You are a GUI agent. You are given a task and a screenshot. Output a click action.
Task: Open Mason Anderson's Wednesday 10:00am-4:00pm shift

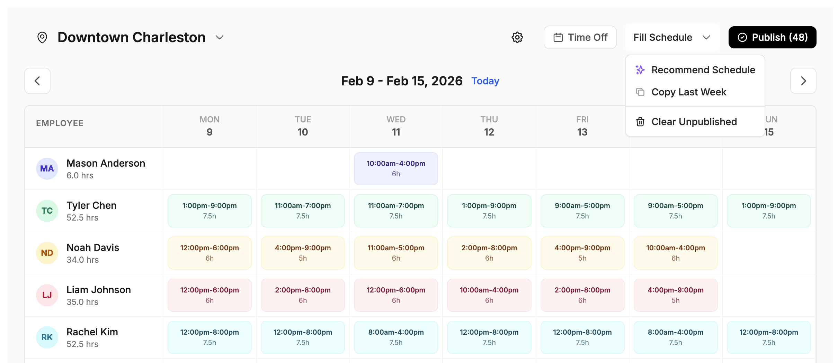point(396,169)
